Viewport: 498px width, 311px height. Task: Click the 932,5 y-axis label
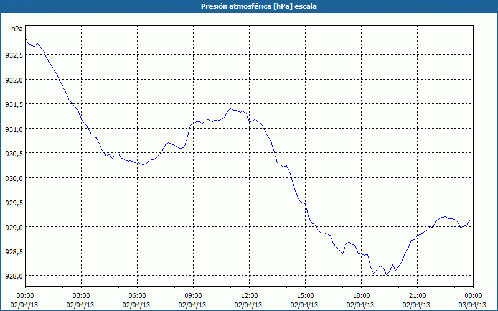pyautogui.click(x=14, y=55)
